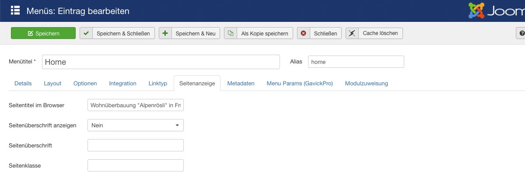Focus the Menütitel field containing Home

coord(161,62)
